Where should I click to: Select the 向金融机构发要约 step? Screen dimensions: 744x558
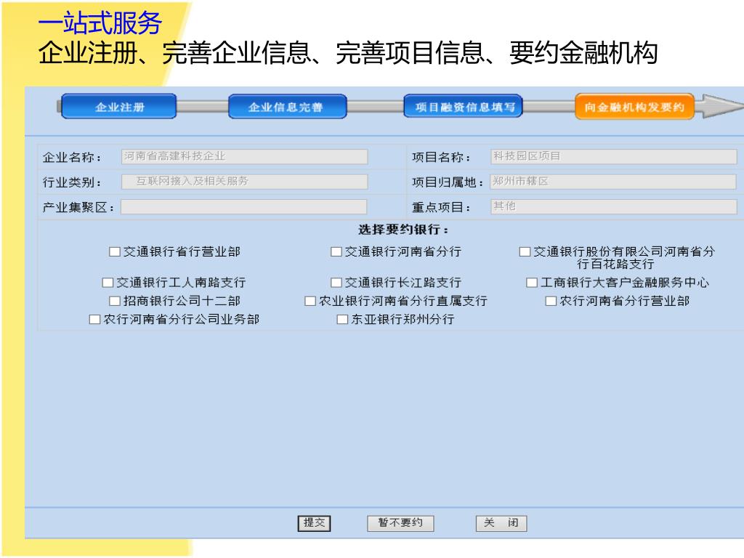(x=634, y=108)
